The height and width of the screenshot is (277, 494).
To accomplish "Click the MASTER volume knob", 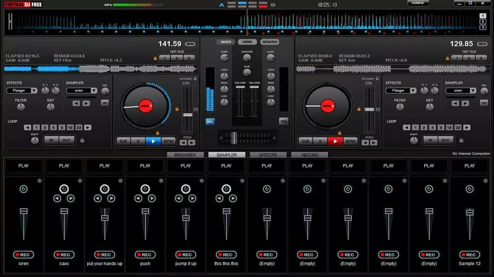I will (247, 58).
